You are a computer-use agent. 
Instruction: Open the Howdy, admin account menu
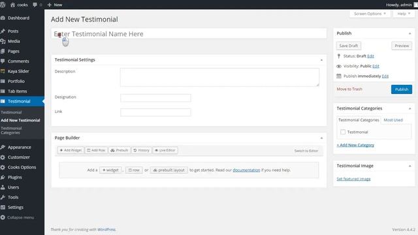pos(402,5)
